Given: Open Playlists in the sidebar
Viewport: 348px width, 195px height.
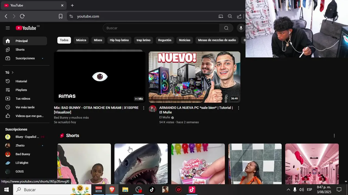Looking at the screenshot, I should click(x=25, y=90).
